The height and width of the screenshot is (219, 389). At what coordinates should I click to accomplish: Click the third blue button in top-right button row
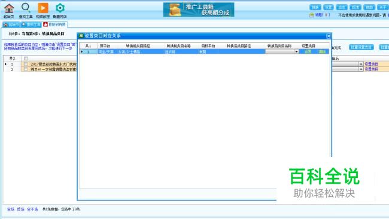click(x=342, y=7)
